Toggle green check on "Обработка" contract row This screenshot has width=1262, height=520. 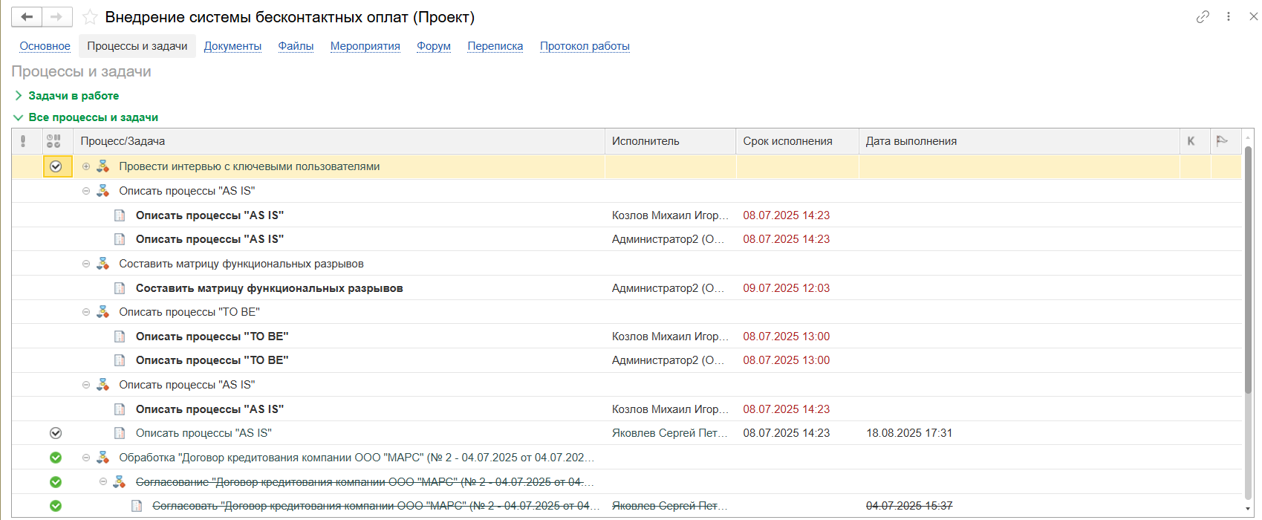click(x=56, y=458)
